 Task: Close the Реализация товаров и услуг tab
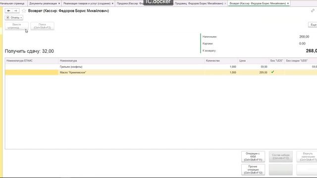coord(112,3)
